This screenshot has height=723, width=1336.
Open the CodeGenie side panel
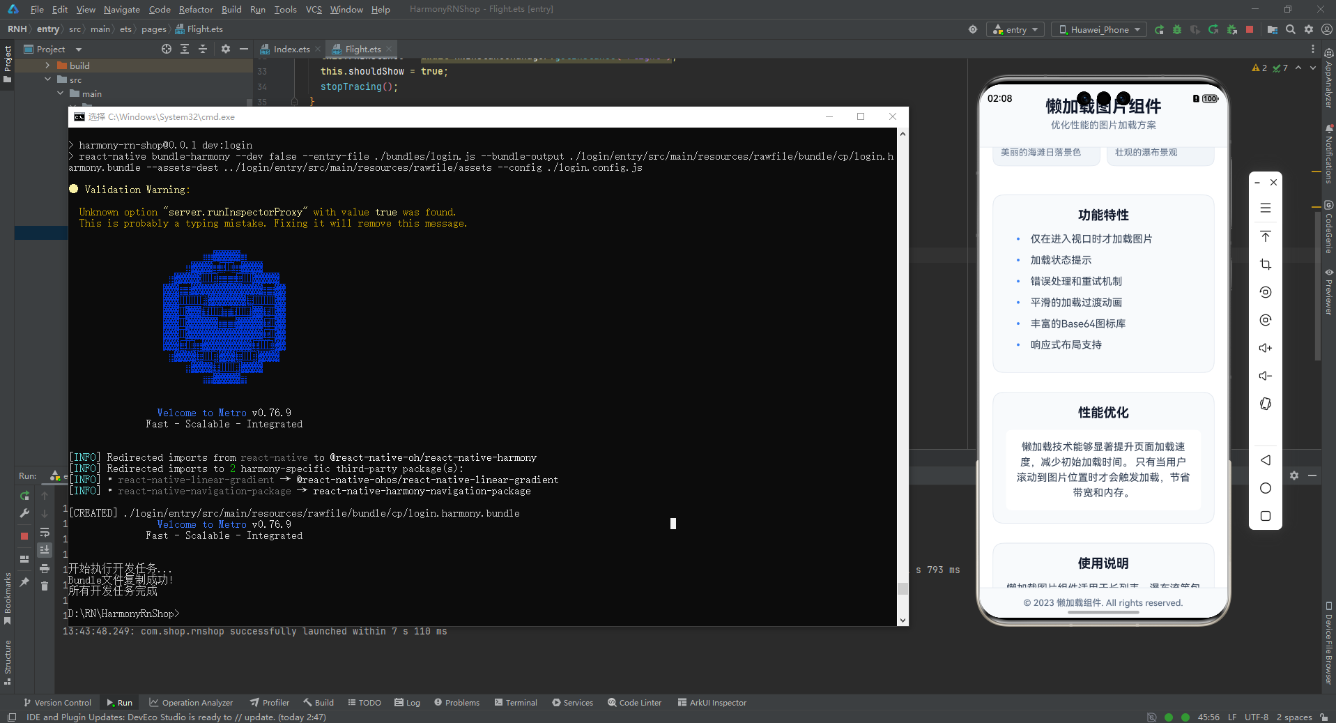[1329, 227]
